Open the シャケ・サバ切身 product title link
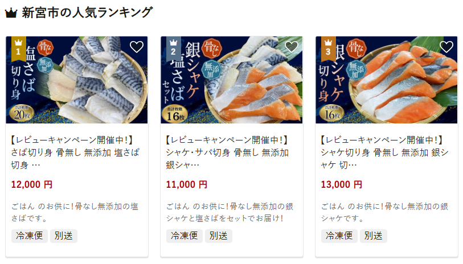This screenshot has width=463, height=264. click(x=227, y=152)
